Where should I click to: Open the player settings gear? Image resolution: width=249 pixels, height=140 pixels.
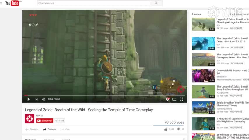coord(168,99)
